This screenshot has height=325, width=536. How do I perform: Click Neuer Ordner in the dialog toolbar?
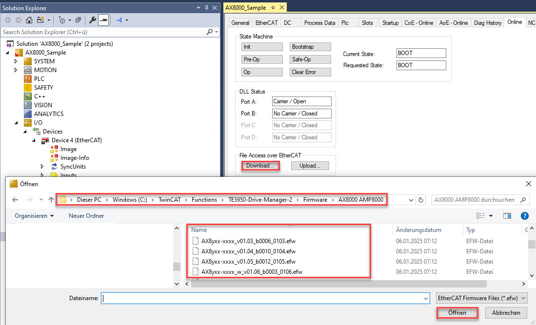point(86,216)
